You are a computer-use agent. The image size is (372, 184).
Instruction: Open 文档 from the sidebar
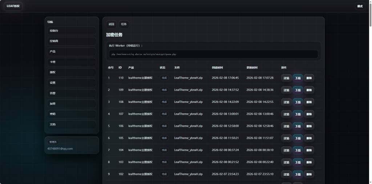(72, 124)
